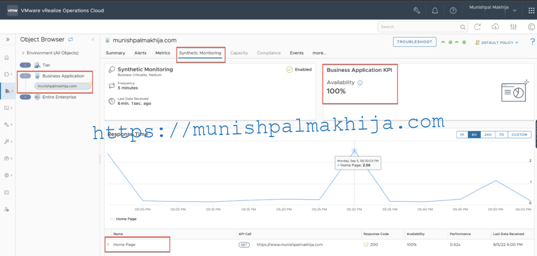Click the Enabled status check icon
This screenshot has height=256, width=537.
click(x=289, y=70)
